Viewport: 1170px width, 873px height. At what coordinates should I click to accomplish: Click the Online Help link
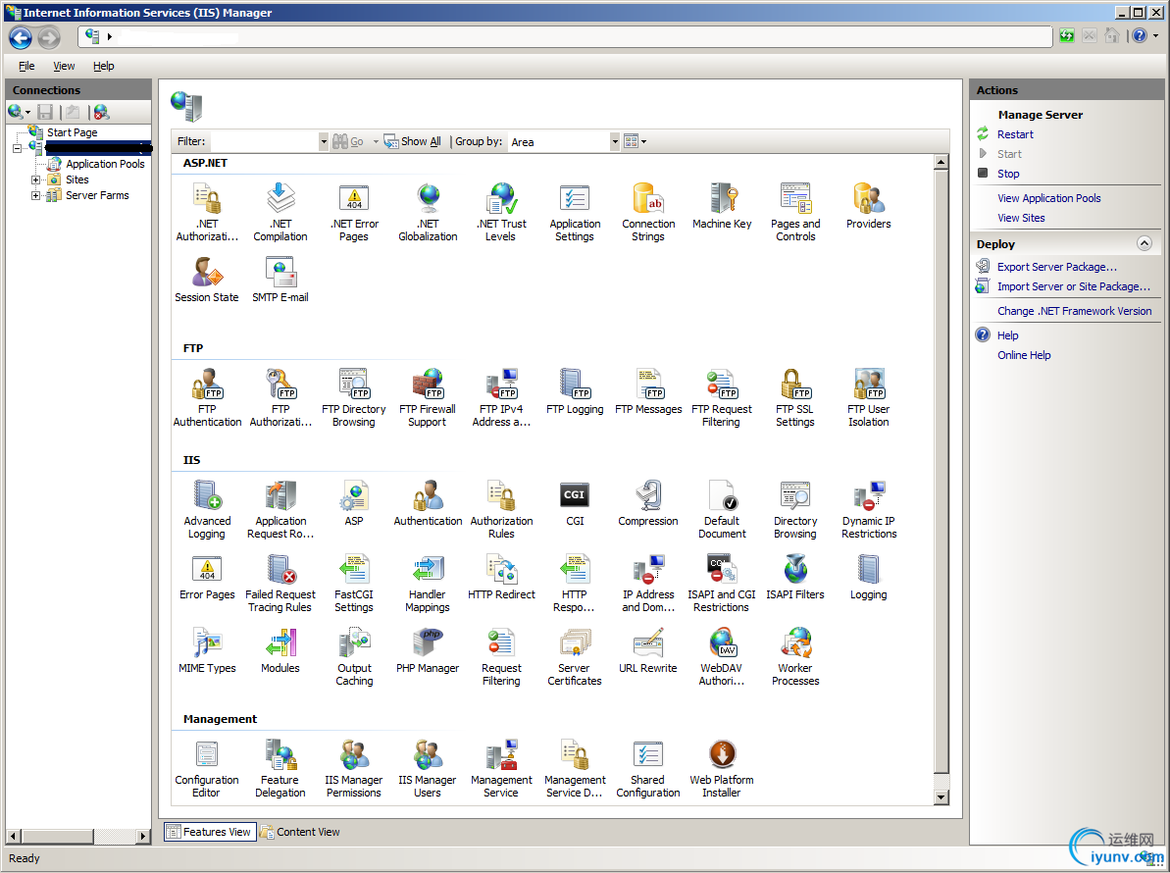[1024, 355]
